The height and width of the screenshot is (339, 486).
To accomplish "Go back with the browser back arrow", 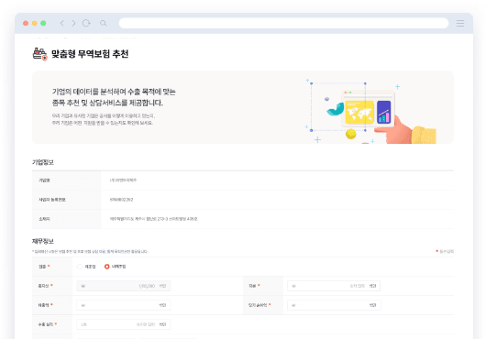I will (x=62, y=23).
